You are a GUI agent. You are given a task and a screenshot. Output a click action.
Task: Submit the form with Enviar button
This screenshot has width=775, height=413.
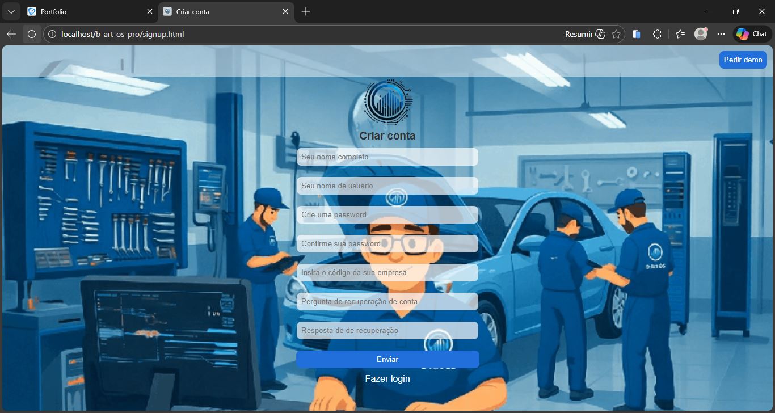coord(387,359)
